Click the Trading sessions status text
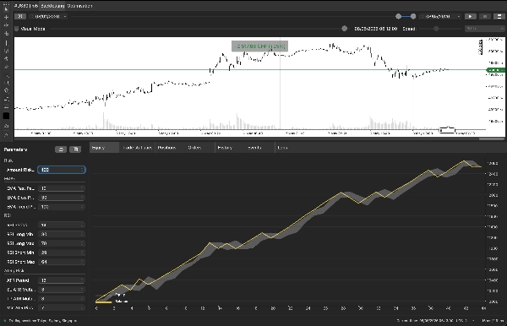The image size is (507, 326). [x=42, y=321]
